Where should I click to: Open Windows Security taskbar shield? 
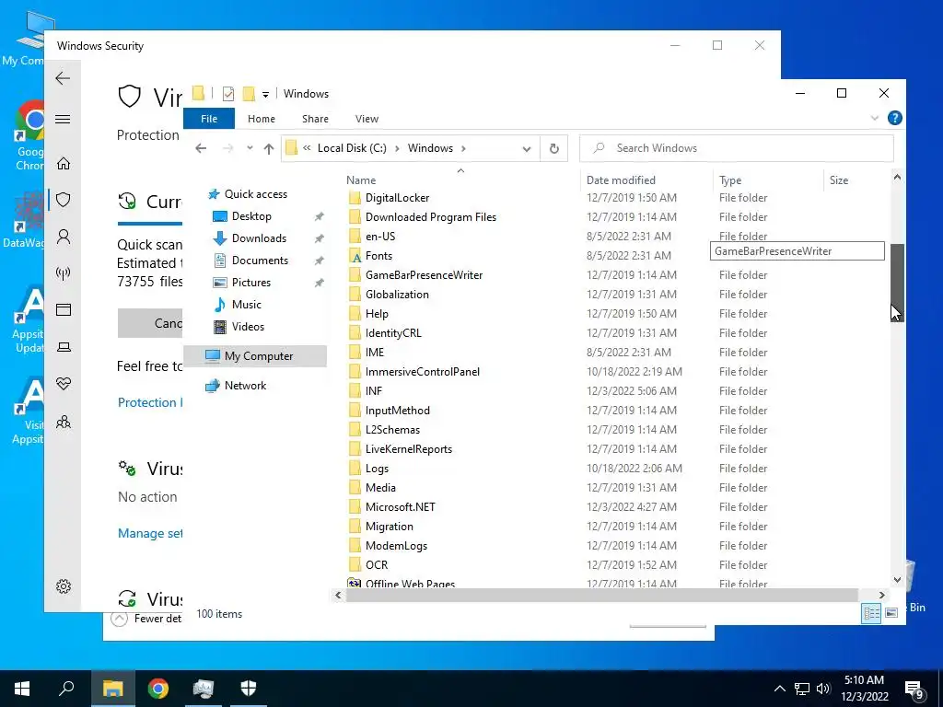click(x=249, y=689)
